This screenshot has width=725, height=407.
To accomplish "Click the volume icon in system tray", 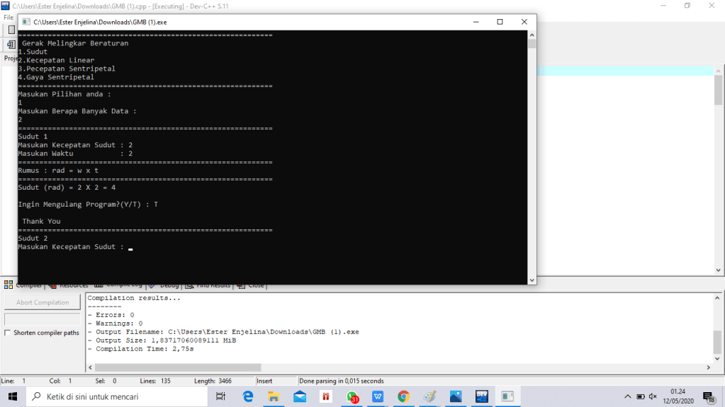I will click(x=653, y=396).
